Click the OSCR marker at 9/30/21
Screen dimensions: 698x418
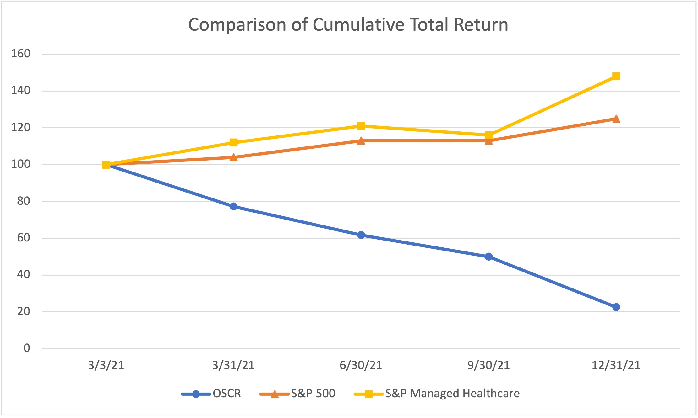pos(488,257)
